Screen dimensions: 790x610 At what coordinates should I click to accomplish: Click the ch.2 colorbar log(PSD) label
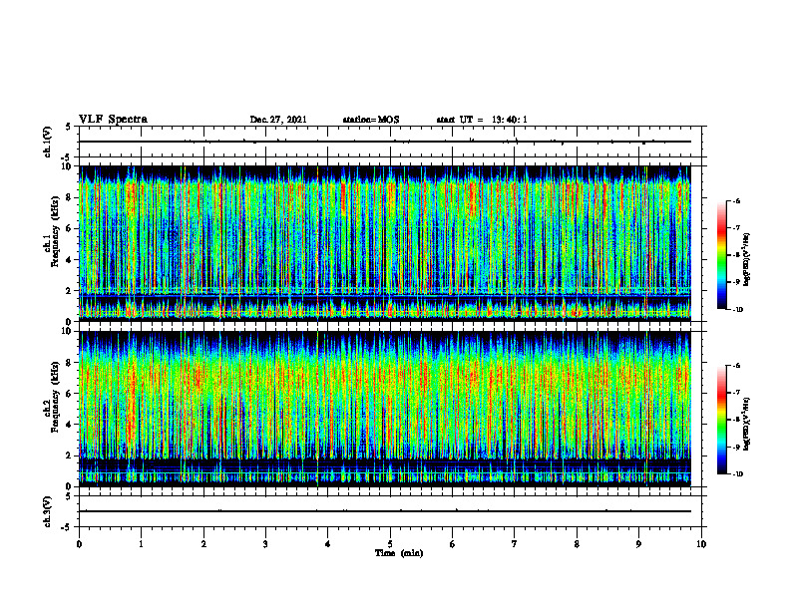coord(747,425)
